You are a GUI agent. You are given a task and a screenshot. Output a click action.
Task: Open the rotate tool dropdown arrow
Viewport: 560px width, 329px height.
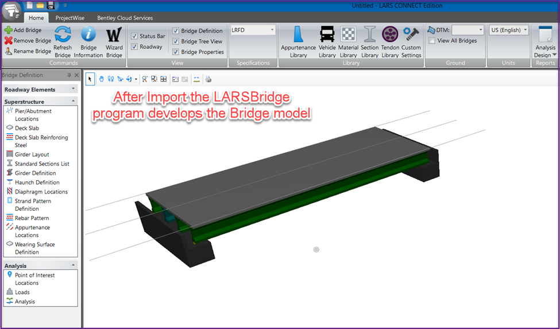136,79
